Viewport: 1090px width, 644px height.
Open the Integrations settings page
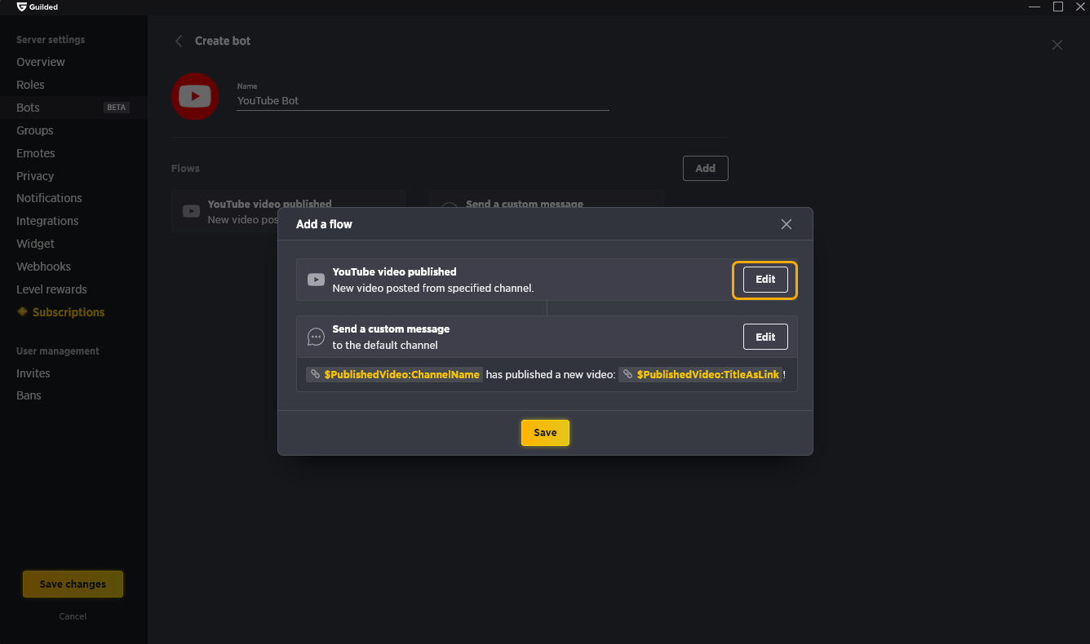[x=47, y=221]
